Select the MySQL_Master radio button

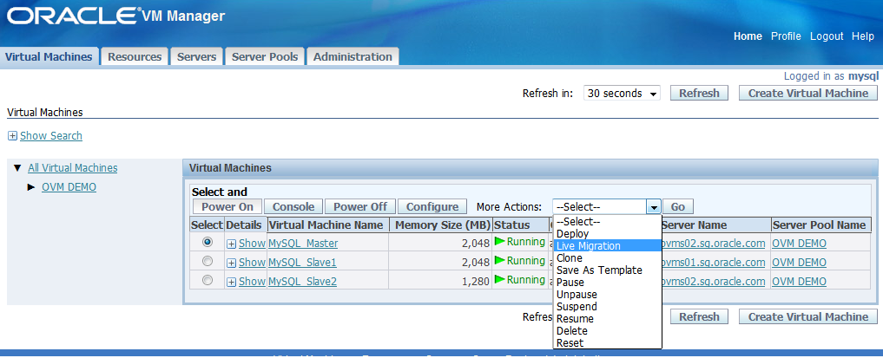(208, 242)
